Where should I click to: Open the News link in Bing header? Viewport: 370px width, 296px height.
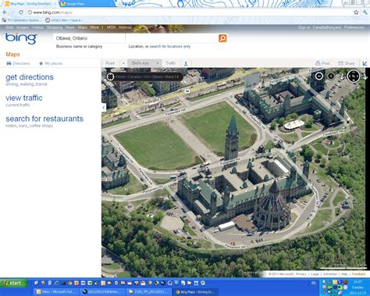(70, 27)
